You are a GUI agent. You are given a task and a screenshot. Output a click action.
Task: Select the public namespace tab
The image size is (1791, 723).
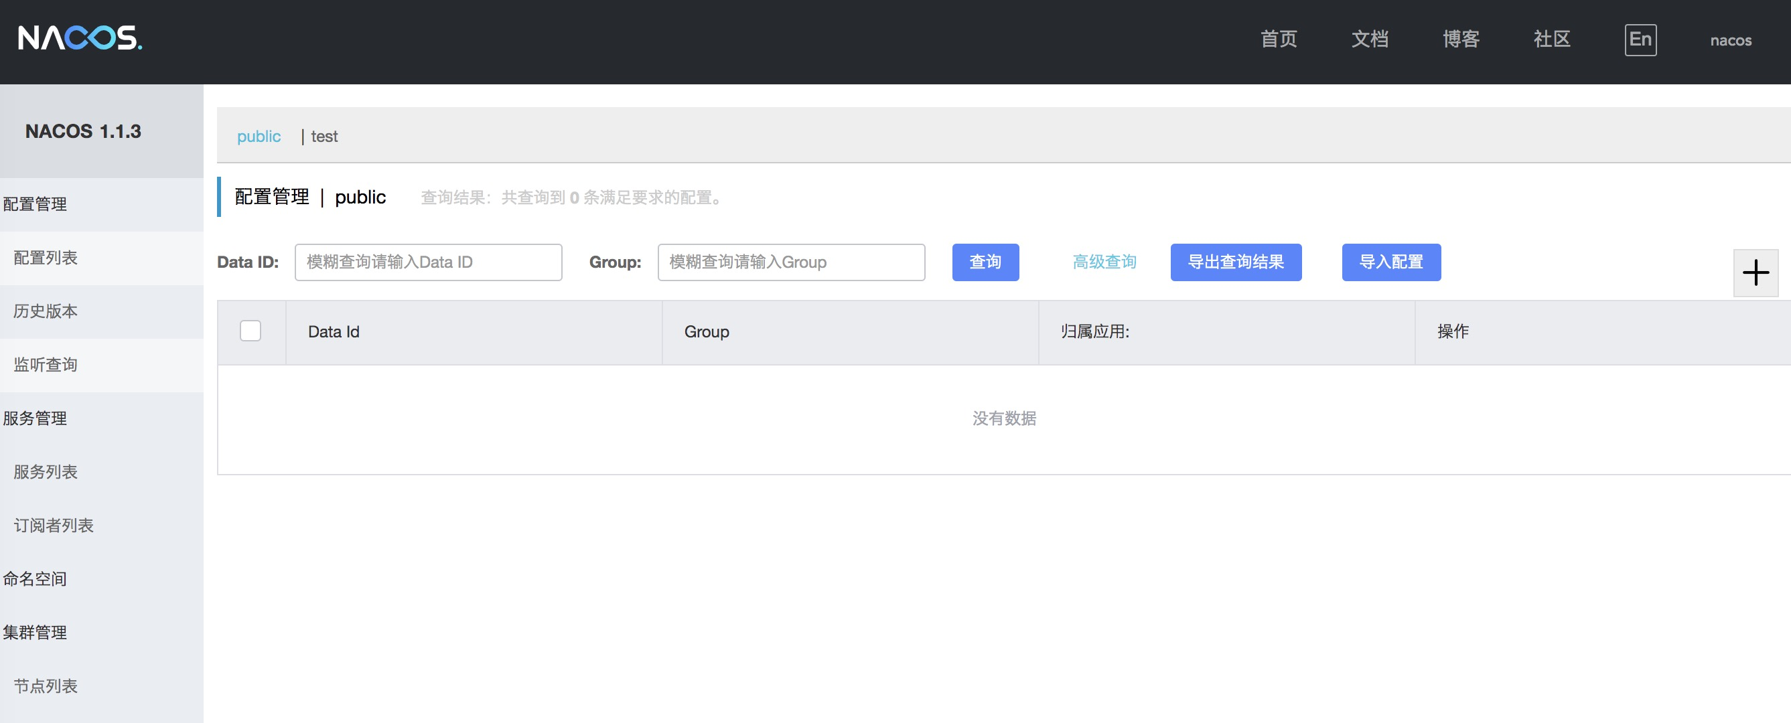tap(259, 137)
